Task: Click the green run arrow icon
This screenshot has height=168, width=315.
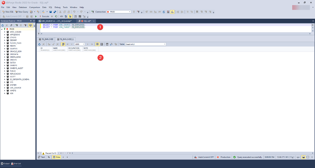Action: pyautogui.click(x=36, y=16)
